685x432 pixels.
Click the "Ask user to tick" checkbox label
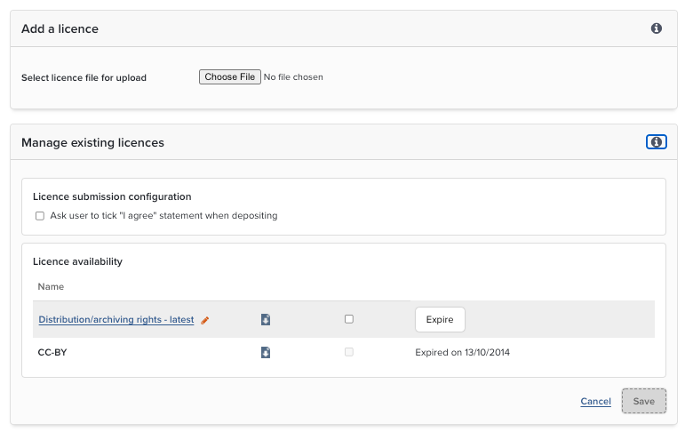pyautogui.click(x=163, y=215)
